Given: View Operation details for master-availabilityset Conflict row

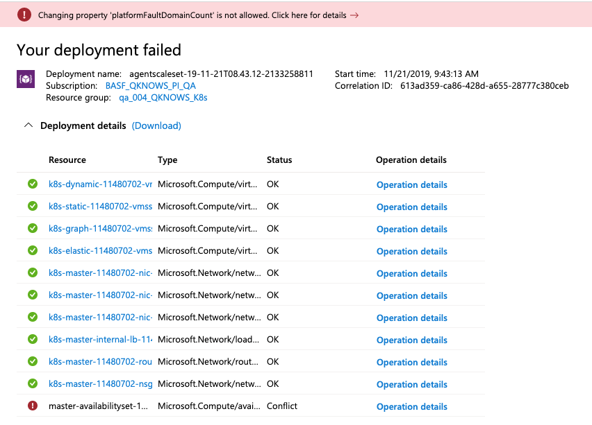Looking at the screenshot, I should coord(411,407).
